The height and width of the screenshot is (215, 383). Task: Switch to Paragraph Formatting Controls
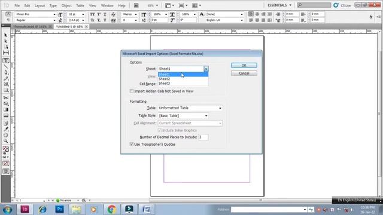[8, 20]
